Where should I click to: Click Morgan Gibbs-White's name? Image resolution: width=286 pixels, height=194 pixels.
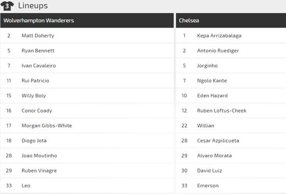[46, 125]
